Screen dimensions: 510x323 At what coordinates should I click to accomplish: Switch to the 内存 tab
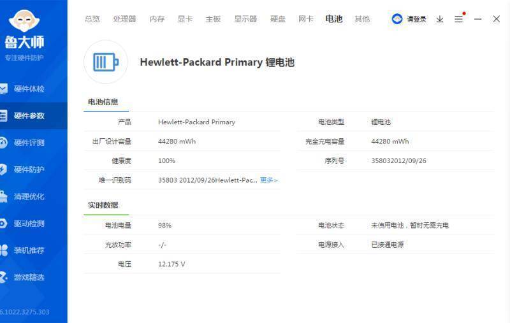(157, 19)
